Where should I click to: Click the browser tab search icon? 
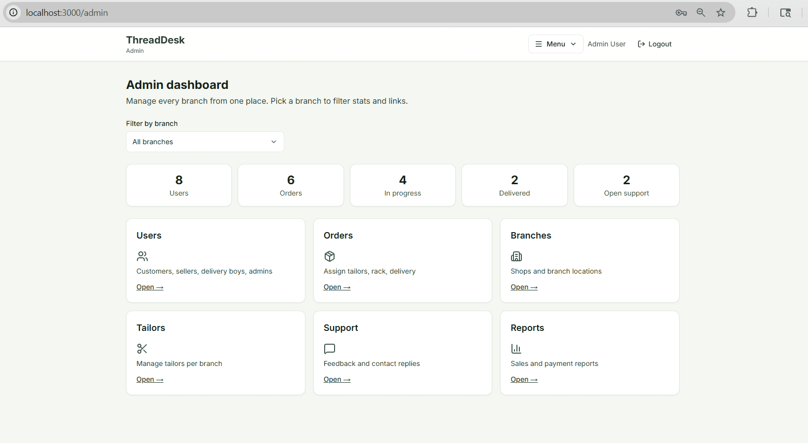tap(785, 12)
